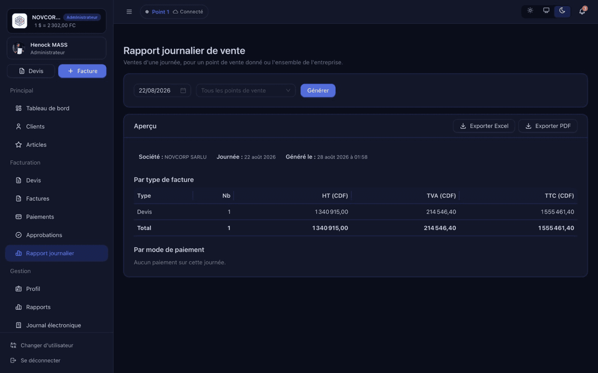This screenshot has height=373, width=598.
Task: Toggle dark mode moon icon
Action: coord(562,11)
